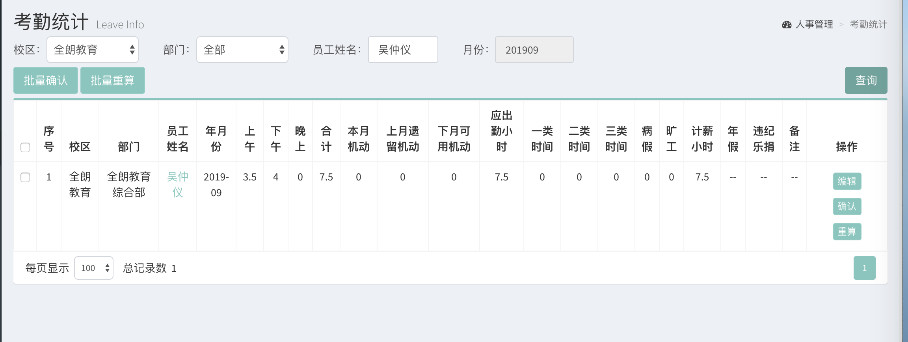Click the dashboard icon beside 人事管理
The height and width of the screenshot is (342, 908).
tap(787, 25)
